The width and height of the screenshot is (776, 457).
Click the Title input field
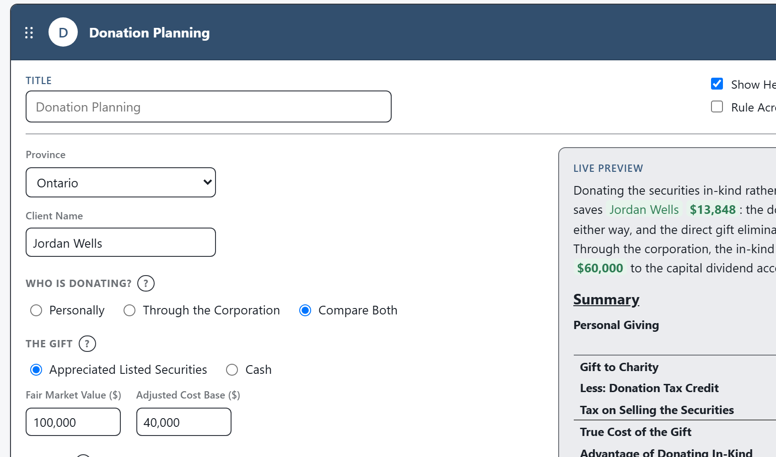point(209,106)
